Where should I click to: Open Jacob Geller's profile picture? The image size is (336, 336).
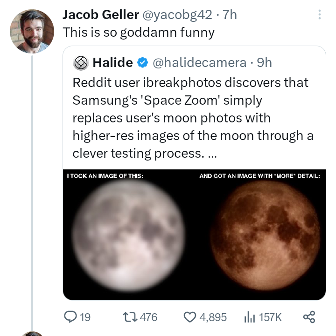tap(32, 31)
